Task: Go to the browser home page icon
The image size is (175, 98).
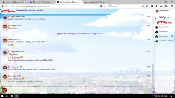Action: pos(161,6)
